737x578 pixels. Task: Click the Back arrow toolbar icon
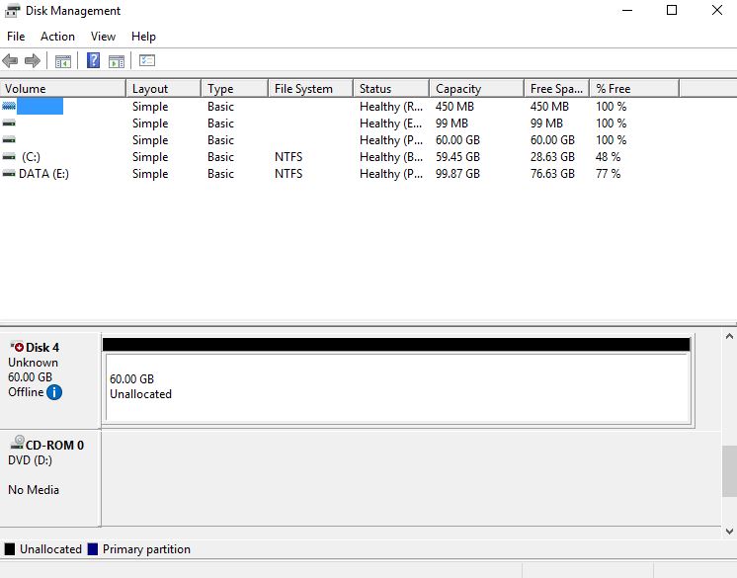pos(10,60)
